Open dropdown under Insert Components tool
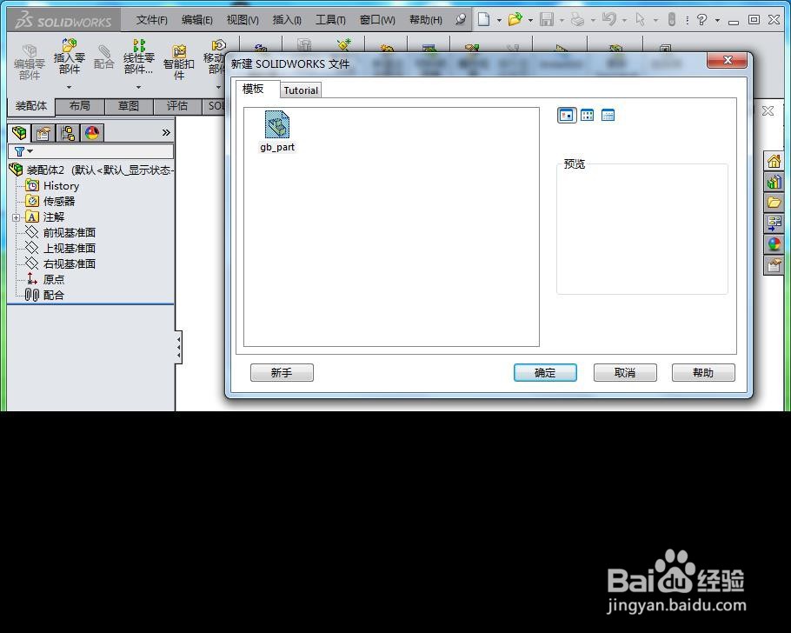The width and height of the screenshot is (791, 633). [70, 87]
